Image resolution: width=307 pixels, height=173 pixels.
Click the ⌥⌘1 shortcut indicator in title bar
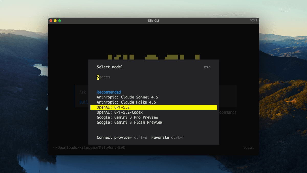pos(254,21)
